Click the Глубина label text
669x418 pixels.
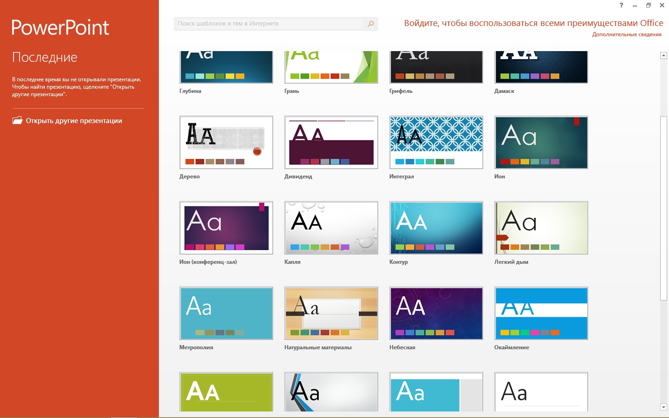190,91
